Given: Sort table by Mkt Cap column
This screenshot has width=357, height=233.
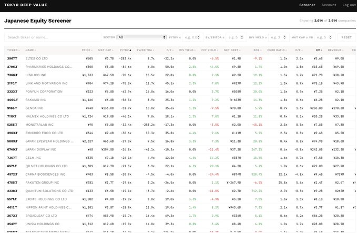Looking at the screenshot, I should coord(106,50).
